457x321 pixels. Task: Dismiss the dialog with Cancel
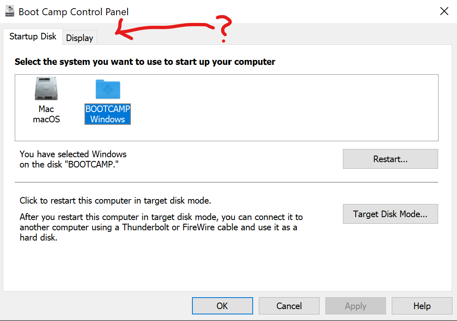[x=289, y=306]
